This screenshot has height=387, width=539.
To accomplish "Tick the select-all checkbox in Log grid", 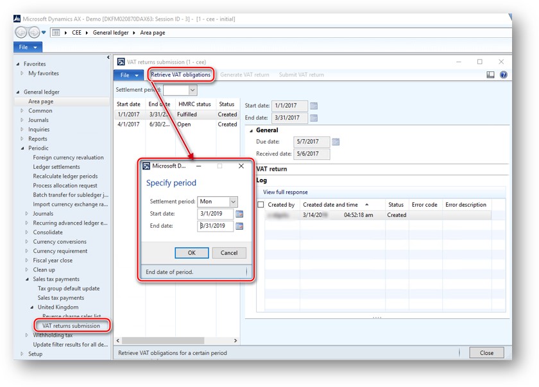I will tap(261, 205).
